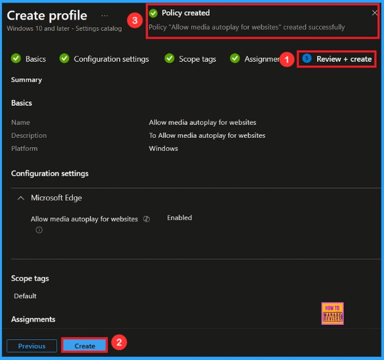Select the Windows platform value
The width and height of the screenshot is (384, 360).
(x=163, y=149)
